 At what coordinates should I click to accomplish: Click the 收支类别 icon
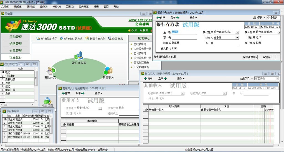(47, 101)
